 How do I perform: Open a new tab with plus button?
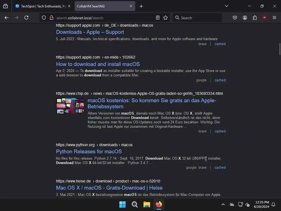click(141, 6)
